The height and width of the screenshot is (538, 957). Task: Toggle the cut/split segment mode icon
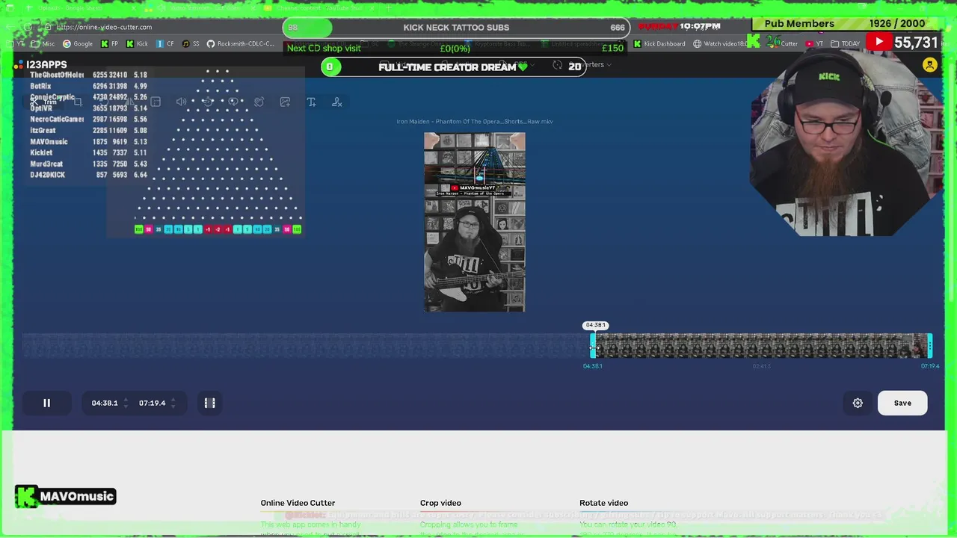pyautogui.click(x=210, y=403)
